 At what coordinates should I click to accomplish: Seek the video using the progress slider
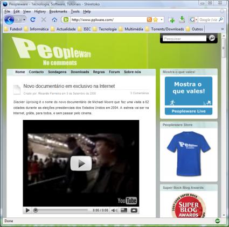point(60,210)
